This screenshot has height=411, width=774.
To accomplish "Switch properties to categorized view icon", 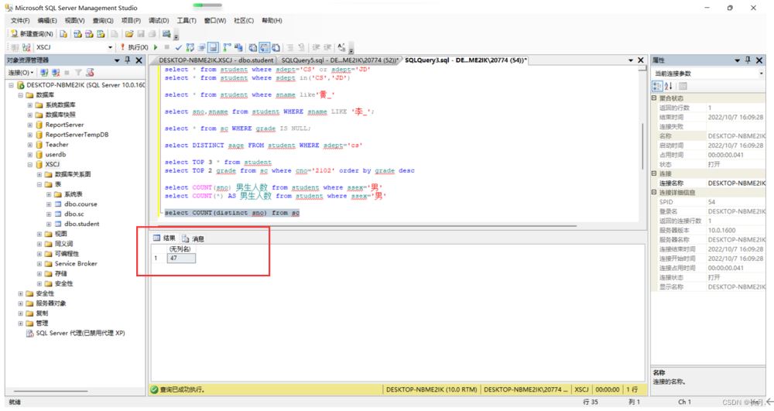I will 657,86.
